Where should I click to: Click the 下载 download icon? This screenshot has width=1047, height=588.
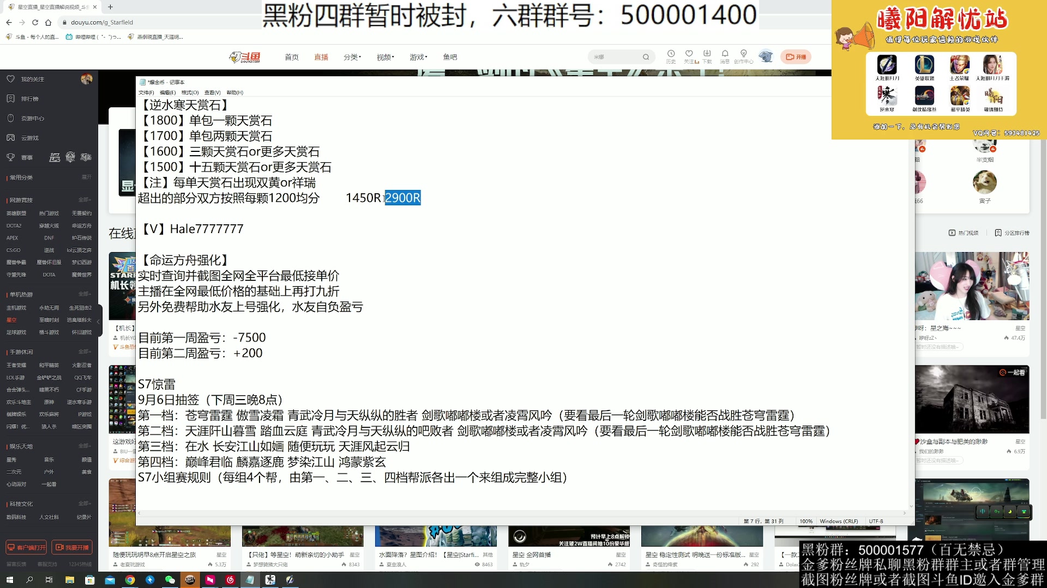(x=707, y=57)
